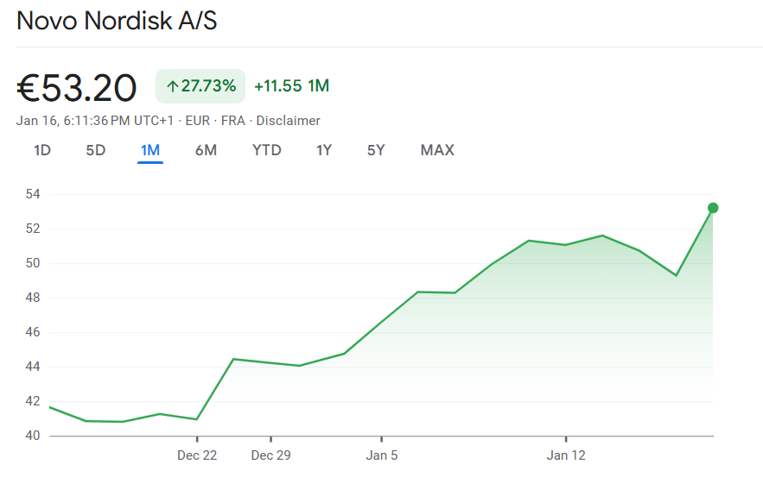This screenshot has height=477, width=763.
Task: Click the Dec 29 axis label
Action: (270, 455)
